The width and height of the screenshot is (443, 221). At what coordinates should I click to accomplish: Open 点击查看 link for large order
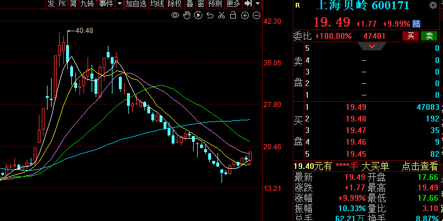pos(420,166)
